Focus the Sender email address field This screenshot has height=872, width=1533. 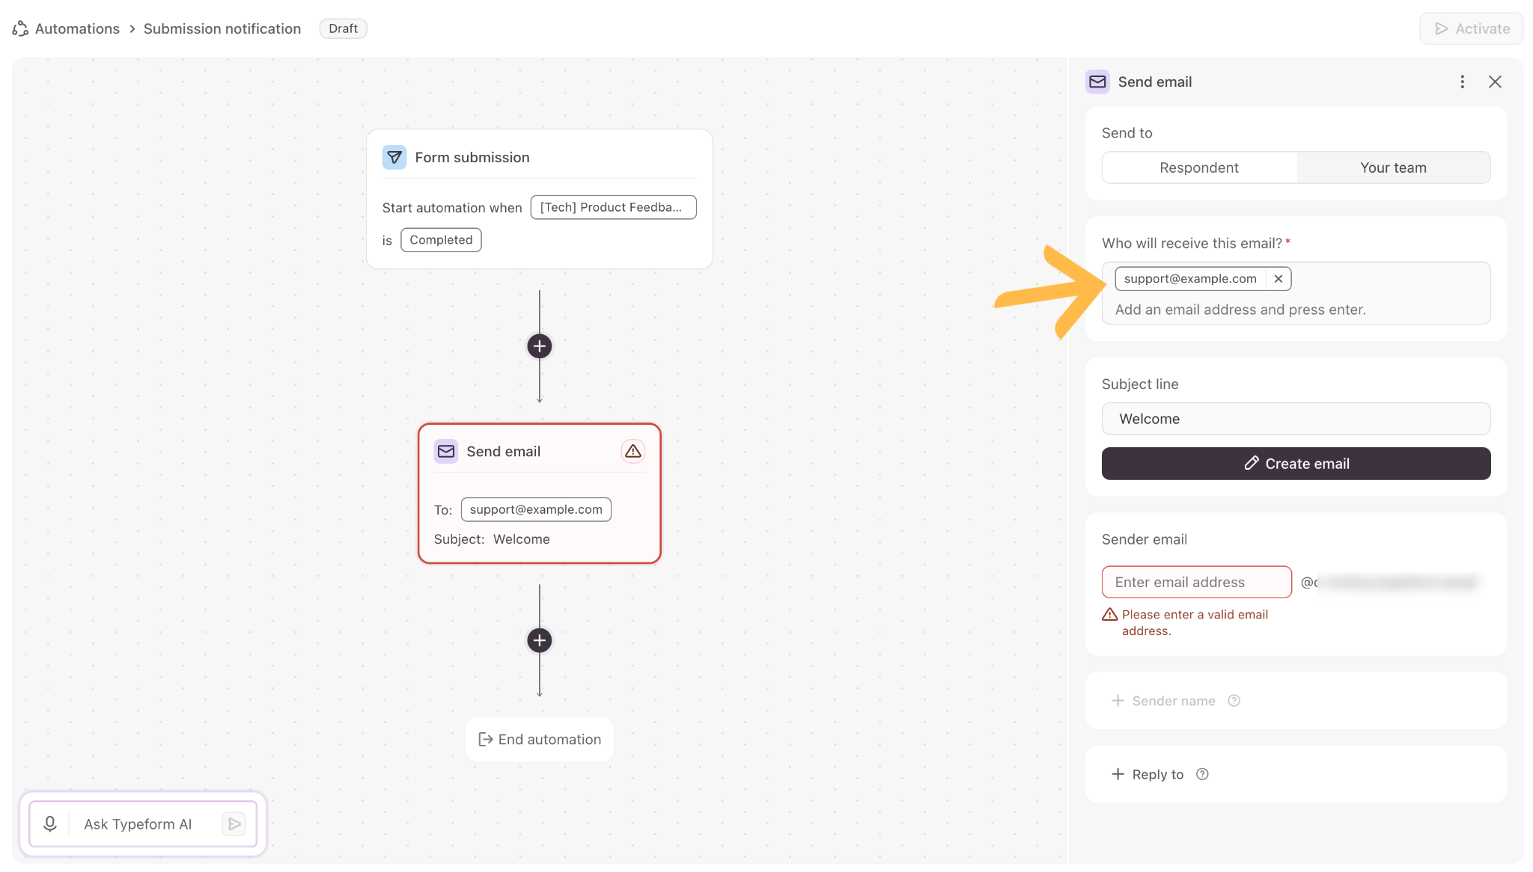click(1196, 582)
